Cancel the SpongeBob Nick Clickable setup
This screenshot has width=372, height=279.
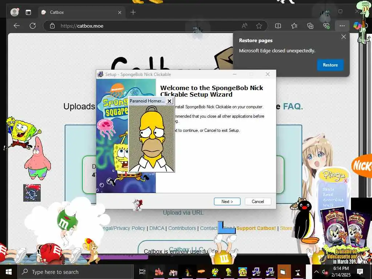pos(258,201)
